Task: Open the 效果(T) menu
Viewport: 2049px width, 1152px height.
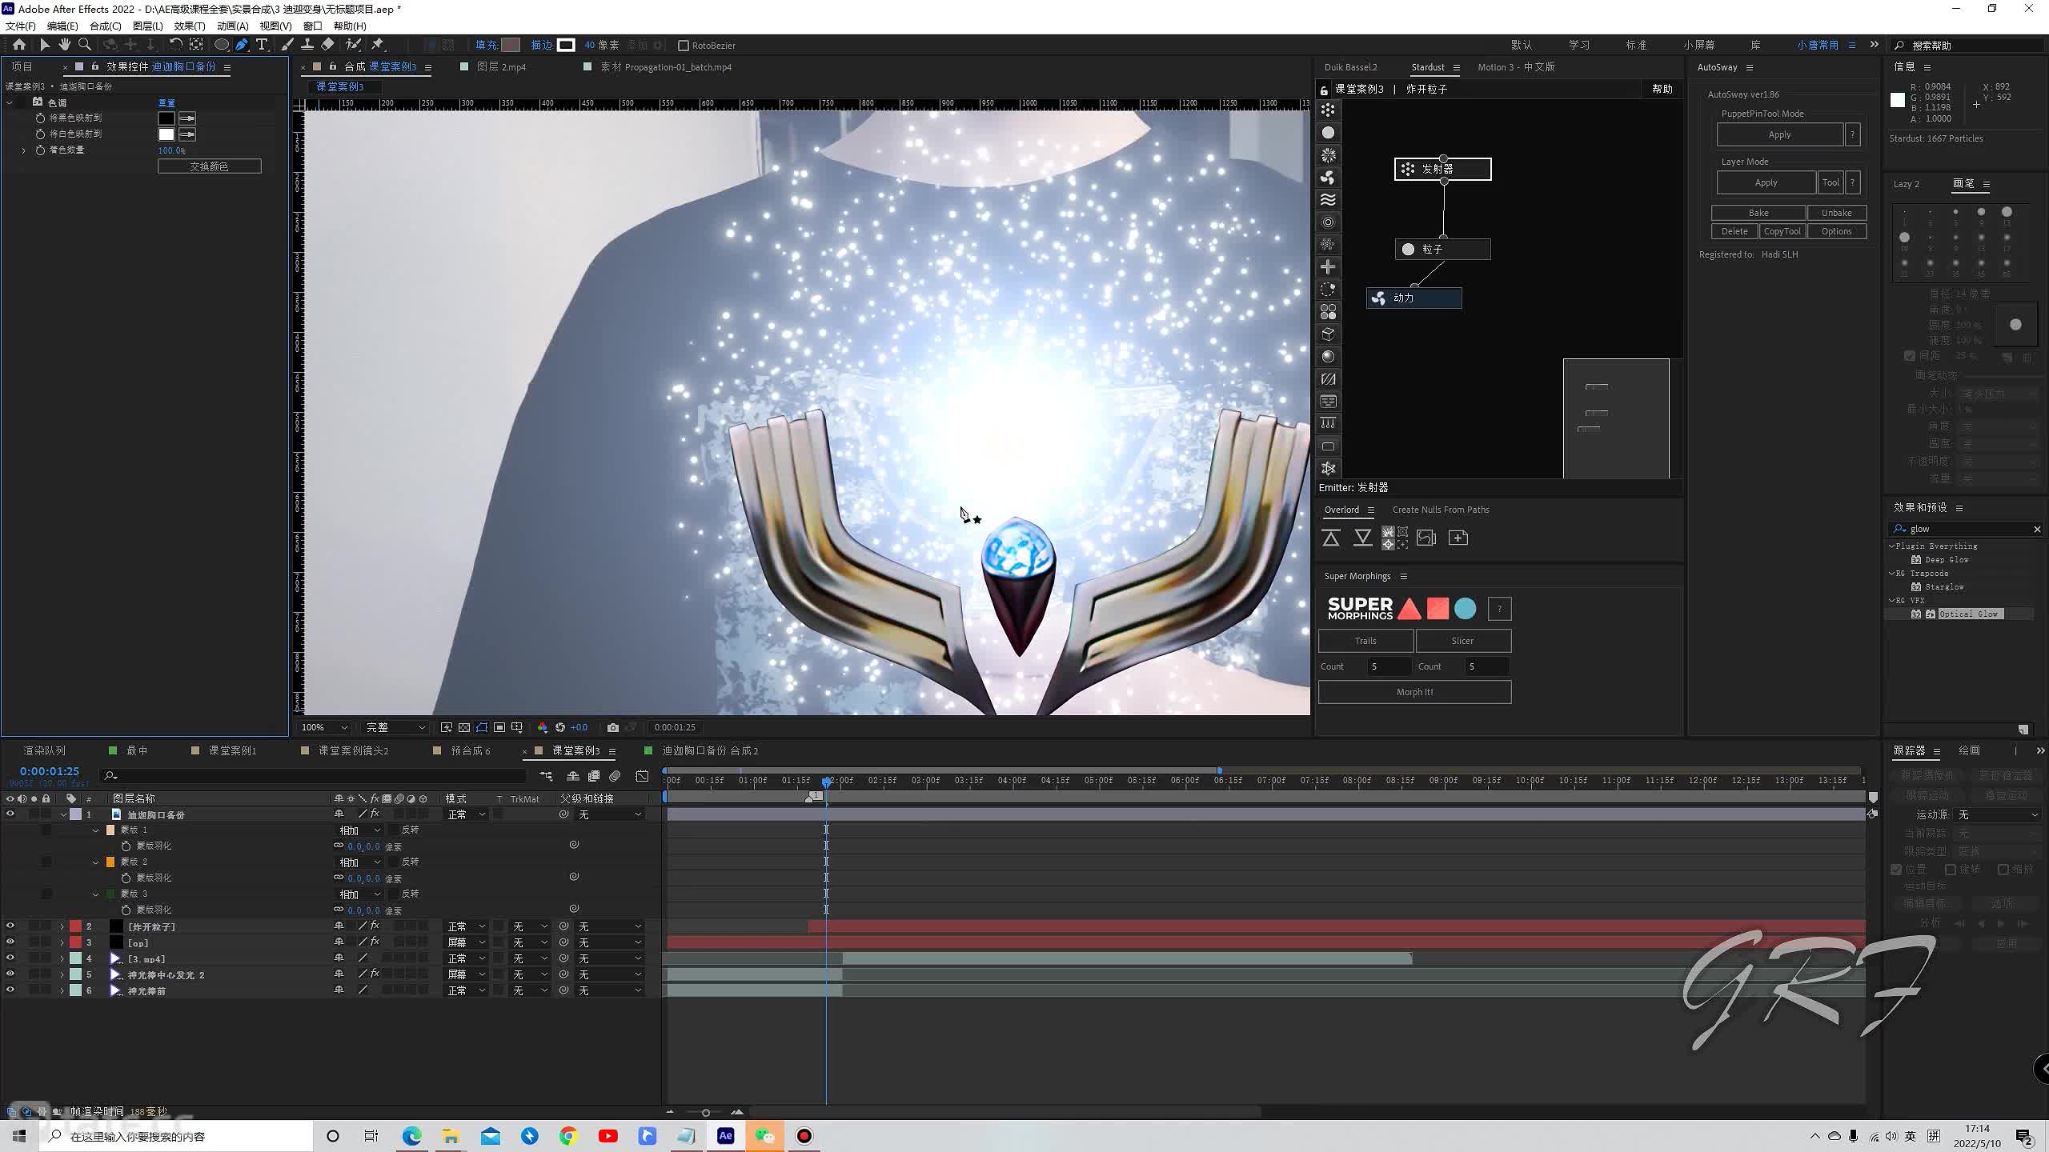Action: 190,26
